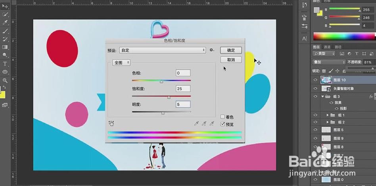Viewport: 376px width, 186px height.
Task: Select the 图层 9 layer thumbnail
Action: (x=326, y=138)
